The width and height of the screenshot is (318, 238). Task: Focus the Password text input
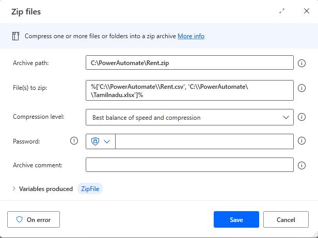204,141
